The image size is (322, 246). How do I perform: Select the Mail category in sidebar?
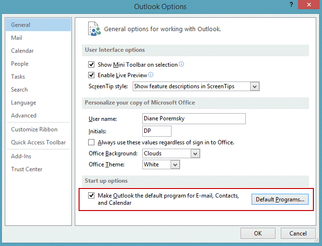(17, 38)
